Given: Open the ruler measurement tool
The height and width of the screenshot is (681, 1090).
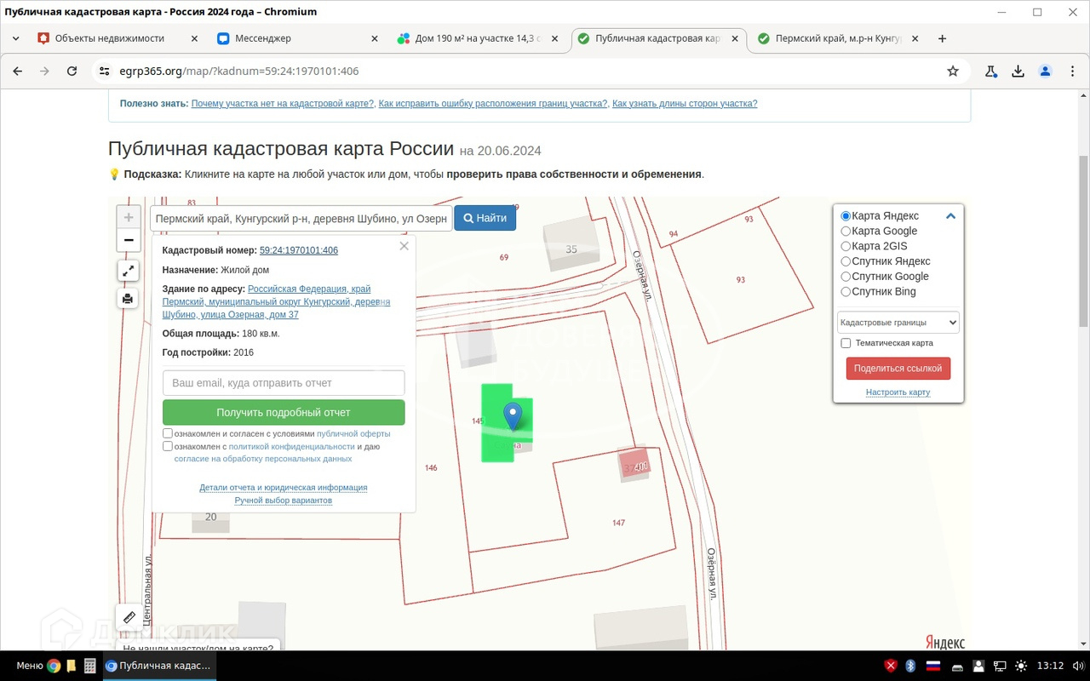Looking at the screenshot, I should pyautogui.click(x=129, y=617).
